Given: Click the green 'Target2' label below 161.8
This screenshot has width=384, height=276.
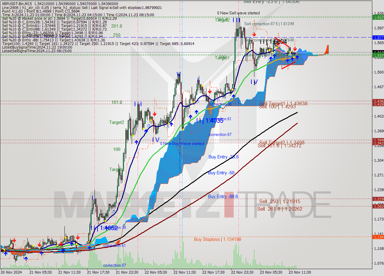Looking at the screenshot, I should coord(116,122).
